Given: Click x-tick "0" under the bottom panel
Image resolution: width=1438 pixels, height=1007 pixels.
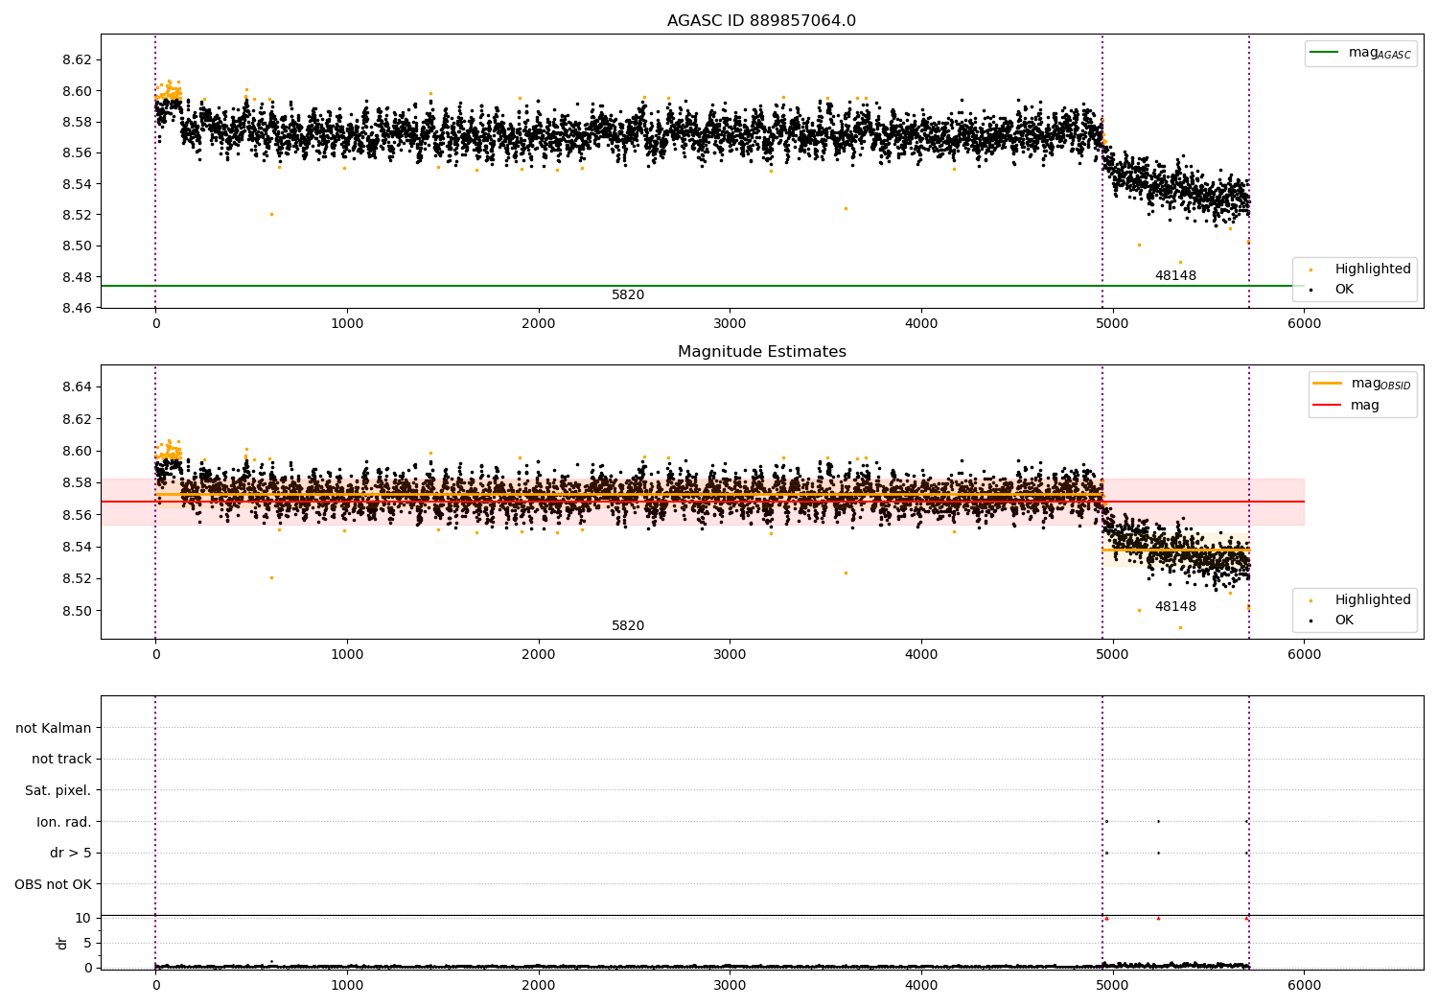Looking at the screenshot, I should [155, 985].
